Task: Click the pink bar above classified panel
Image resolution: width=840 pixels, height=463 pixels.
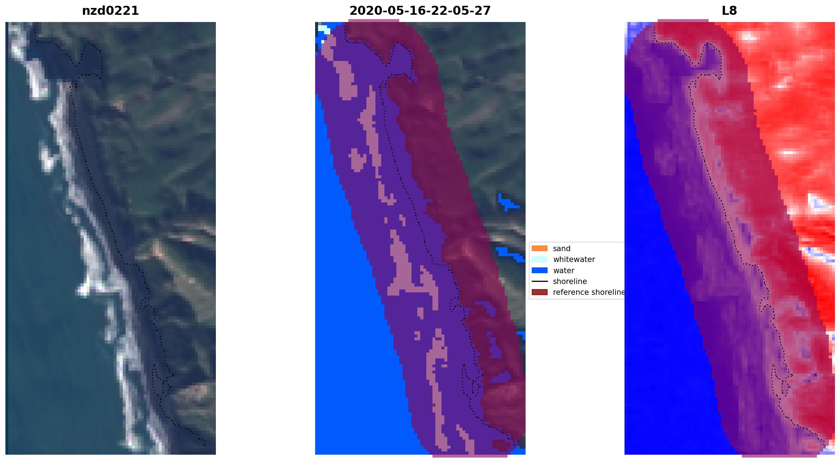Action: click(x=374, y=21)
